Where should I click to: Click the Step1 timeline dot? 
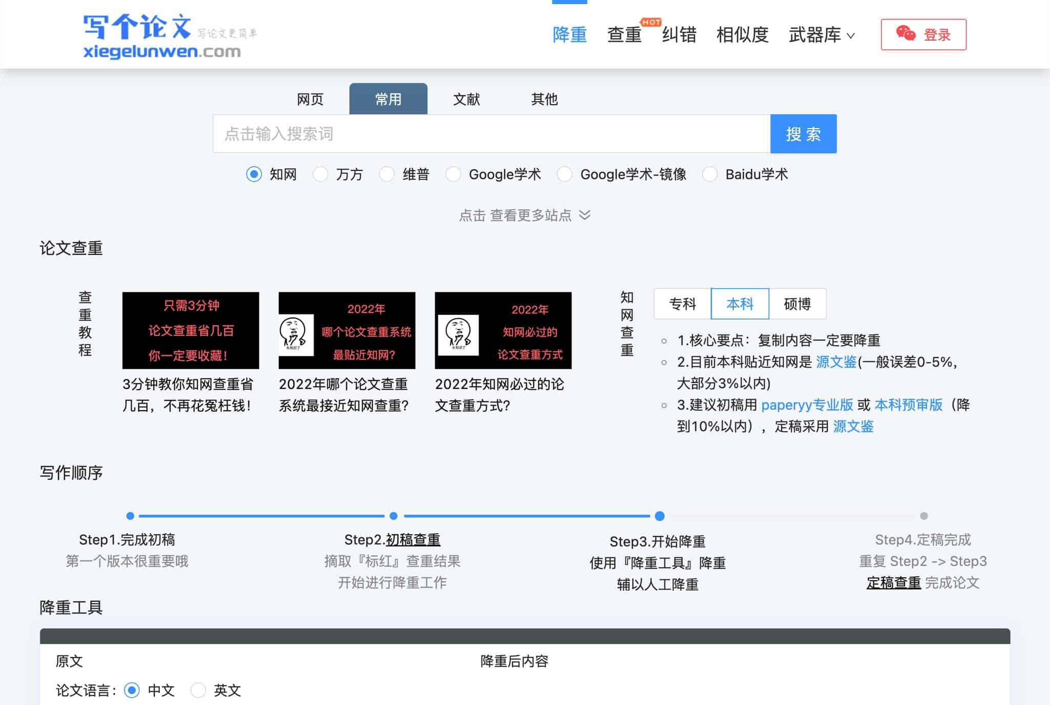(x=130, y=516)
